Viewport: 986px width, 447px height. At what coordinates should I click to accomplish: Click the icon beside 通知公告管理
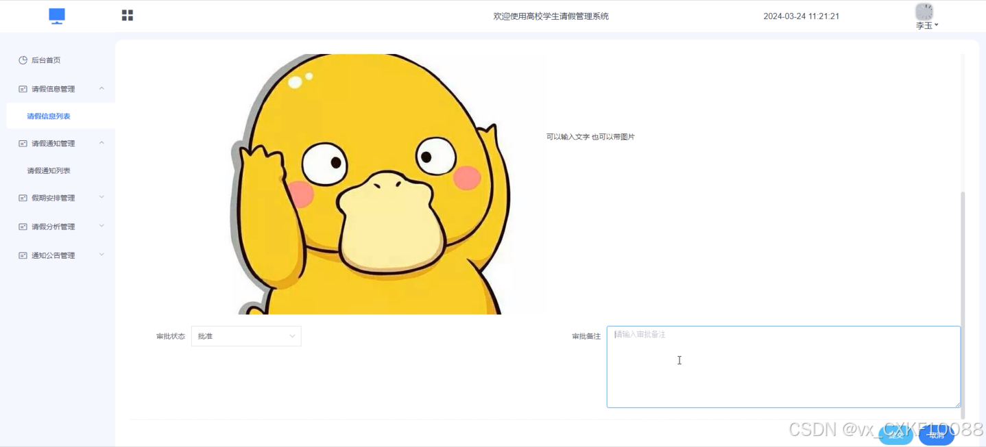click(23, 255)
